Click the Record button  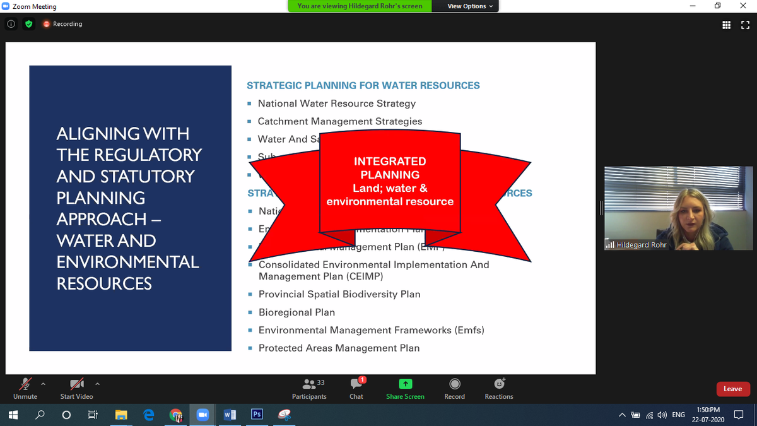[x=454, y=389]
